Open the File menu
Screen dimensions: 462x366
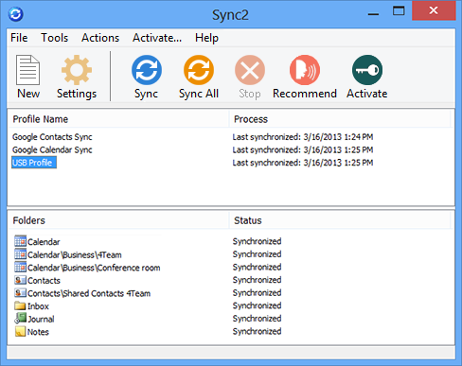[19, 38]
